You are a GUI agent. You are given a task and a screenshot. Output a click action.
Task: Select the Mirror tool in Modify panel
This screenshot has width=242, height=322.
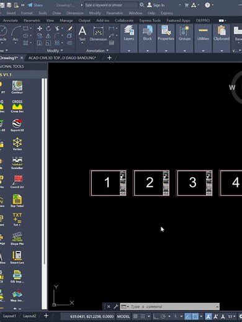tap(48, 36)
